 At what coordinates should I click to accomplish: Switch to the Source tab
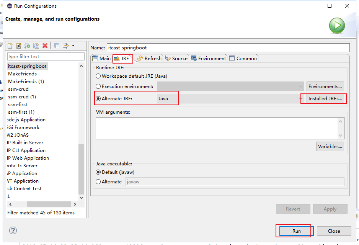pos(176,59)
